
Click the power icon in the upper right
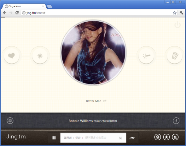click(177, 25)
